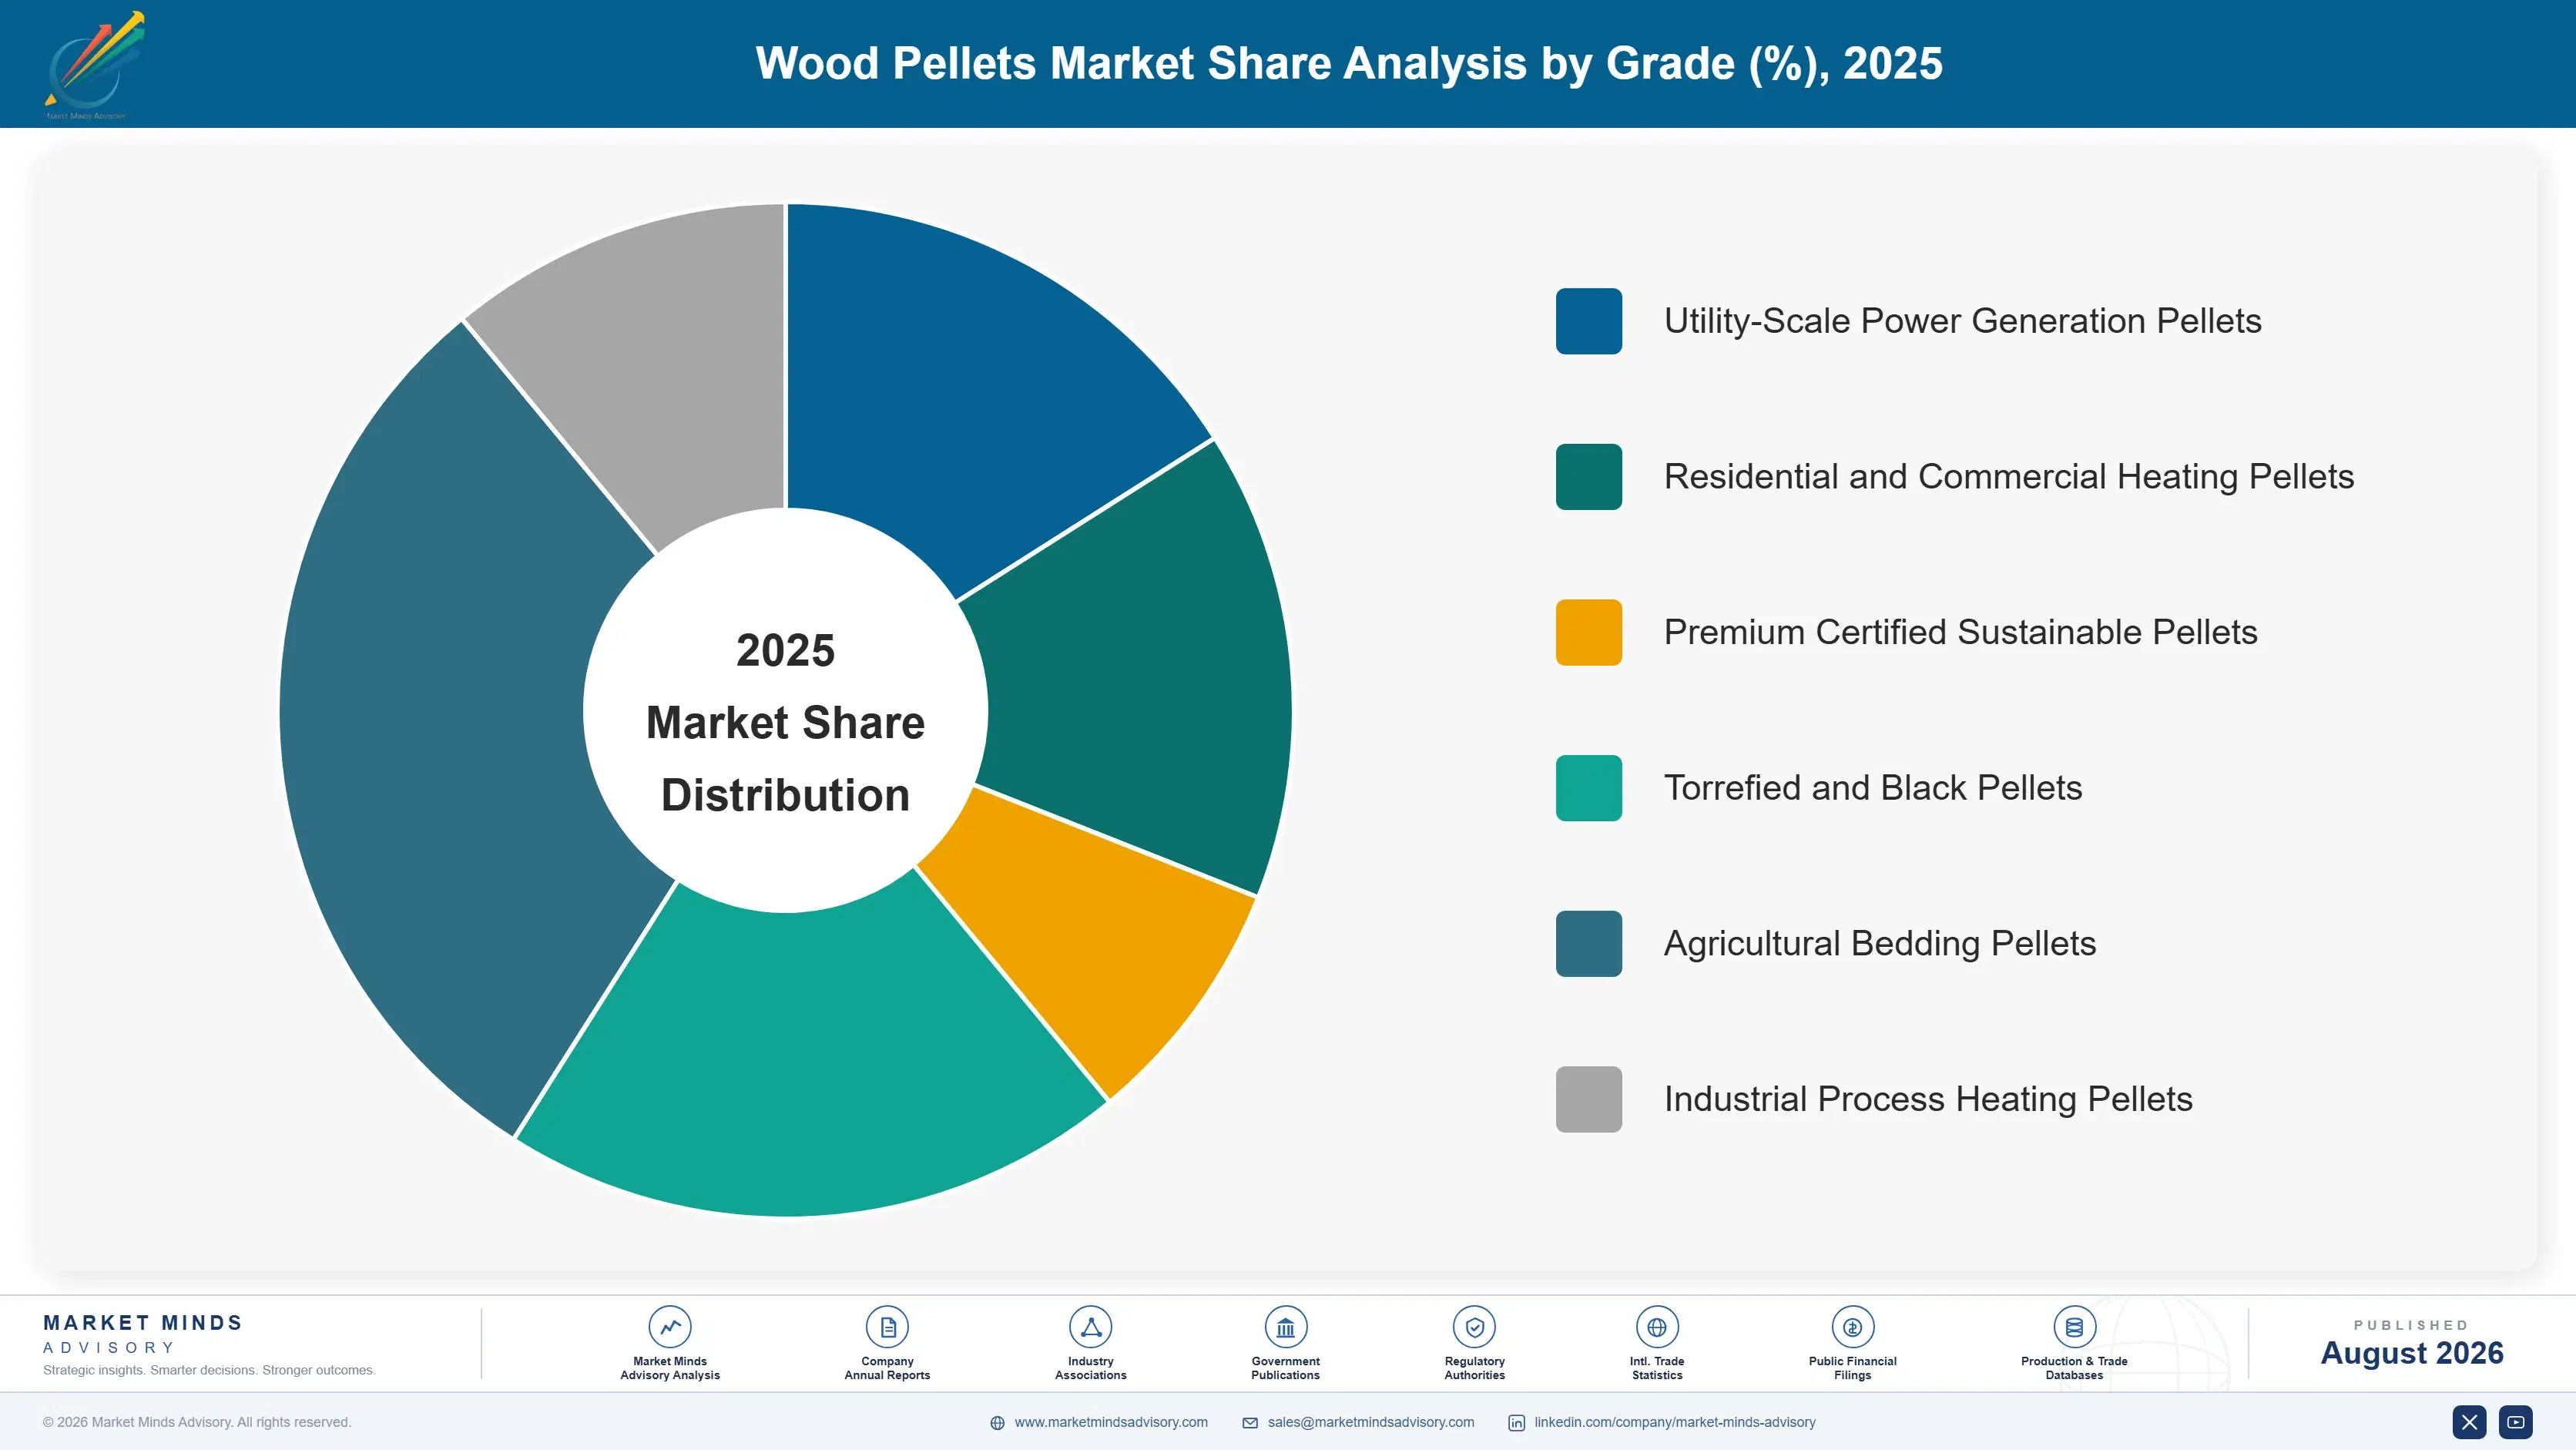Open linkedin.com/company/market-minds-advisory link
The height and width of the screenshot is (1450, 2576).
[1675, 1422]
